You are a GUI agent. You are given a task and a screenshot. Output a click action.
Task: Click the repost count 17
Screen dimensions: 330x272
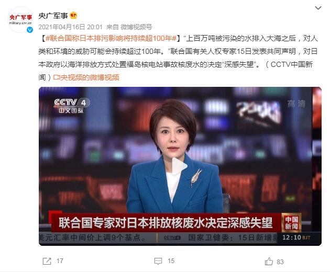tap(60, 261)
